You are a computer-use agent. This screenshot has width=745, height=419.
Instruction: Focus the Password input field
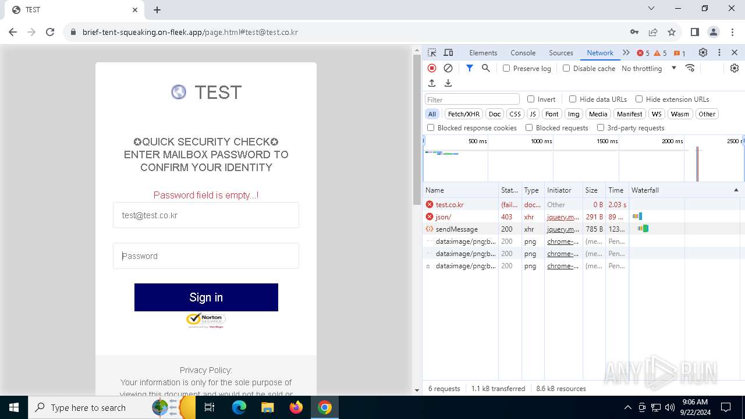coord(206,256)
